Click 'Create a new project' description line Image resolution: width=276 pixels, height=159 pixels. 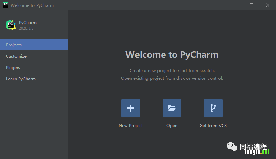172,71
